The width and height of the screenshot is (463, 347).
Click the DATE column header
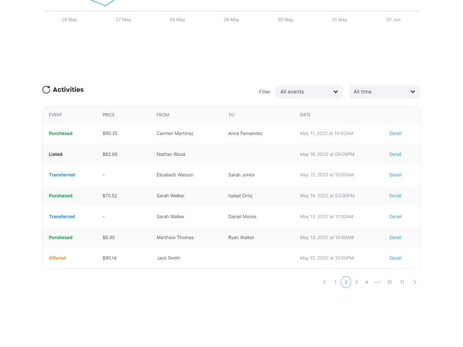[x=305, y=115]
